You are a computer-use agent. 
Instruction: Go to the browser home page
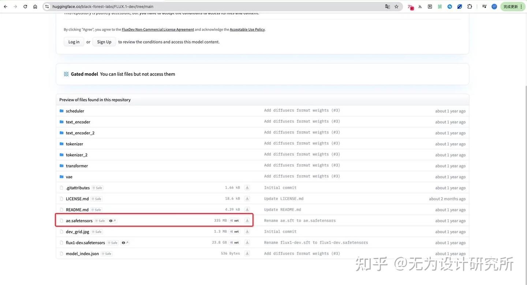click(35, 7)
